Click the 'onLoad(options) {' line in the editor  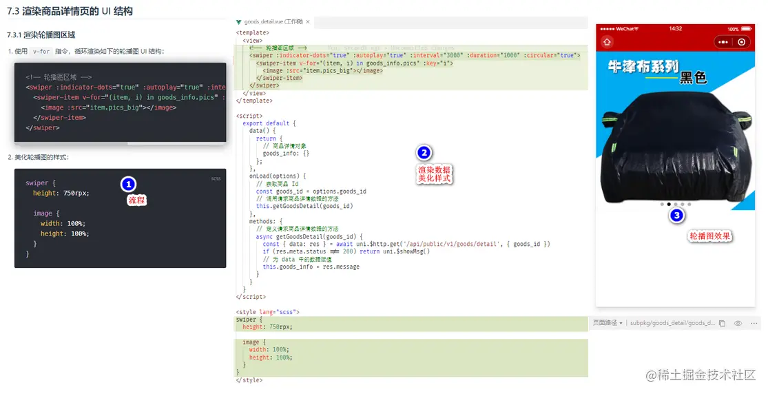click(278, 176)
